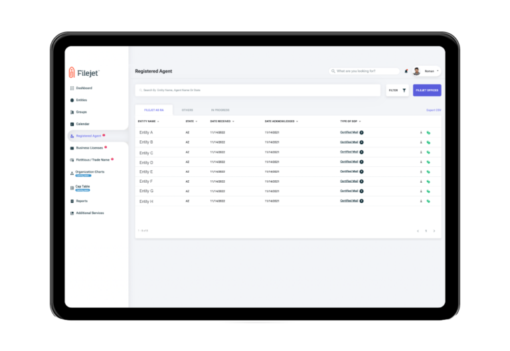
Task: Open Calendar from the sidebar
Action: (x=80, y=124)
